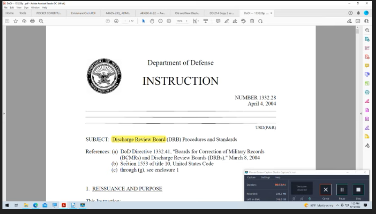Click highlighted Discharge Review Board text
Viewport: 376px width, 214px height.
[139, 140]
